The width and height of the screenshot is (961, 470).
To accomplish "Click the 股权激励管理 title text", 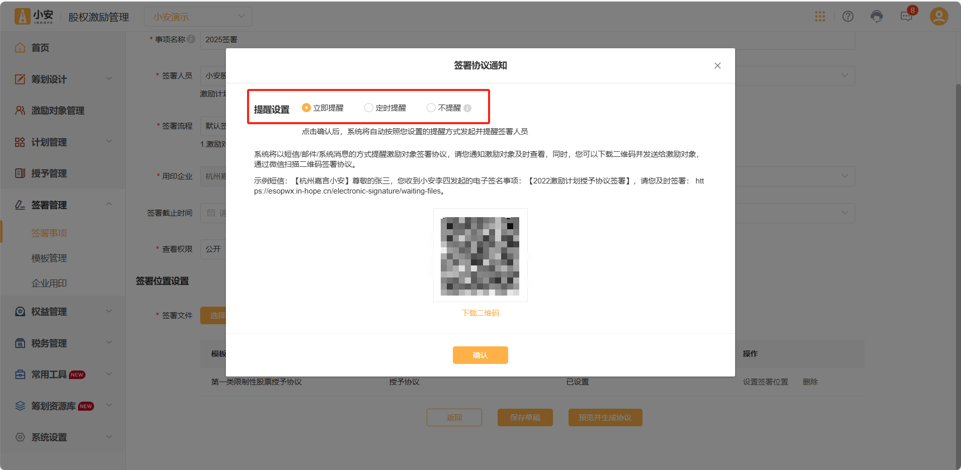I will [99, 17].
